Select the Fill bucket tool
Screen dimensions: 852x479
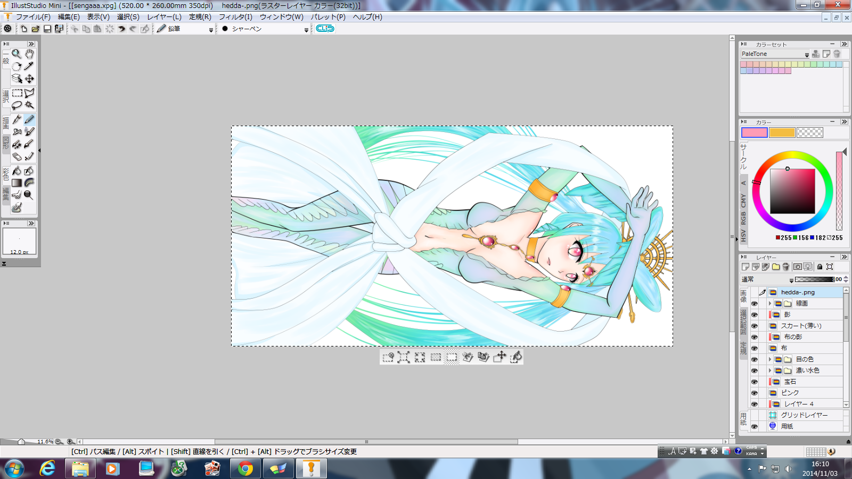pos(17,170)
